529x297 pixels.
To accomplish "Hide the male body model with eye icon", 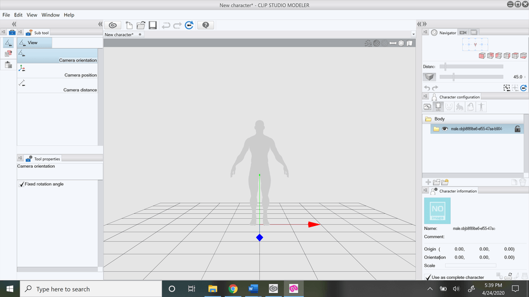I will tap(445, 129).
